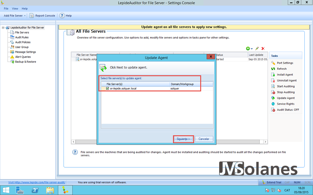Open File Explorer from taskbar
313x195 pixels.
[x=50, y=190]
